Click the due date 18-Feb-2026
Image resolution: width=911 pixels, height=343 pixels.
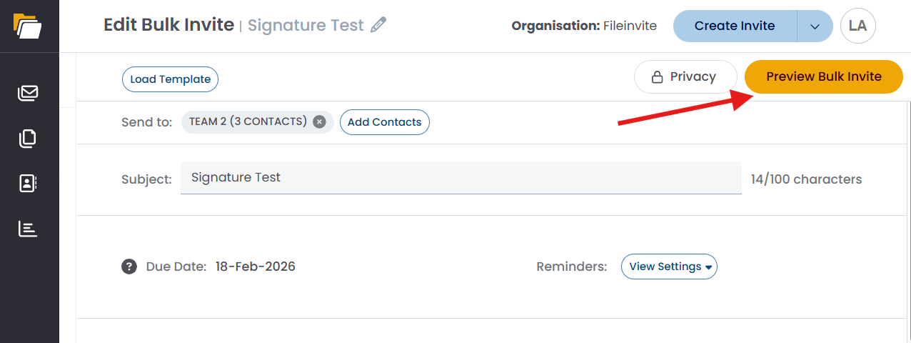tap(256, 267)
